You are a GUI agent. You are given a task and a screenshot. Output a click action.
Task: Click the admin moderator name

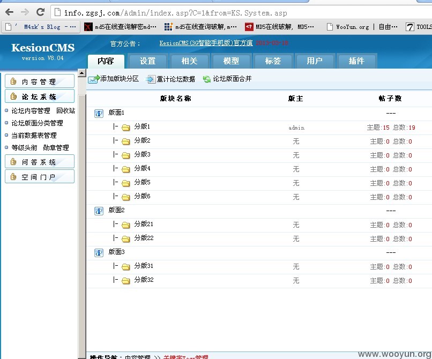click(296, 128)
